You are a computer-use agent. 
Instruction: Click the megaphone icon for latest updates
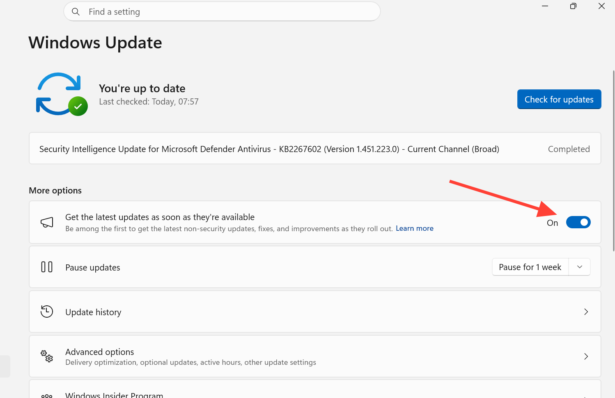(x=47, y=222)
